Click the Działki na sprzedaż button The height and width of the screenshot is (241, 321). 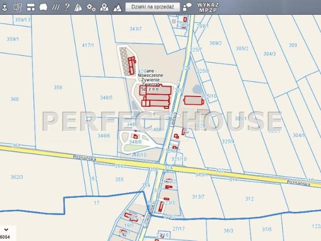[152, 7]
